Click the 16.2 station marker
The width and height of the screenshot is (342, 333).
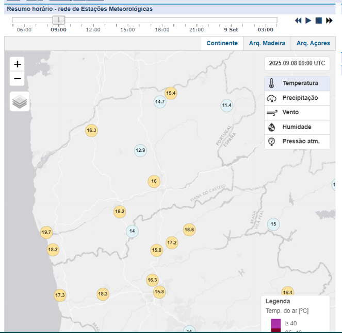tap(120, 212)
